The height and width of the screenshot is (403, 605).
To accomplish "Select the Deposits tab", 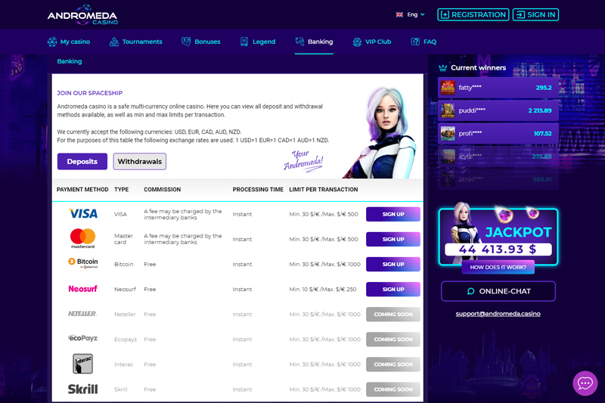I will 82,162.
